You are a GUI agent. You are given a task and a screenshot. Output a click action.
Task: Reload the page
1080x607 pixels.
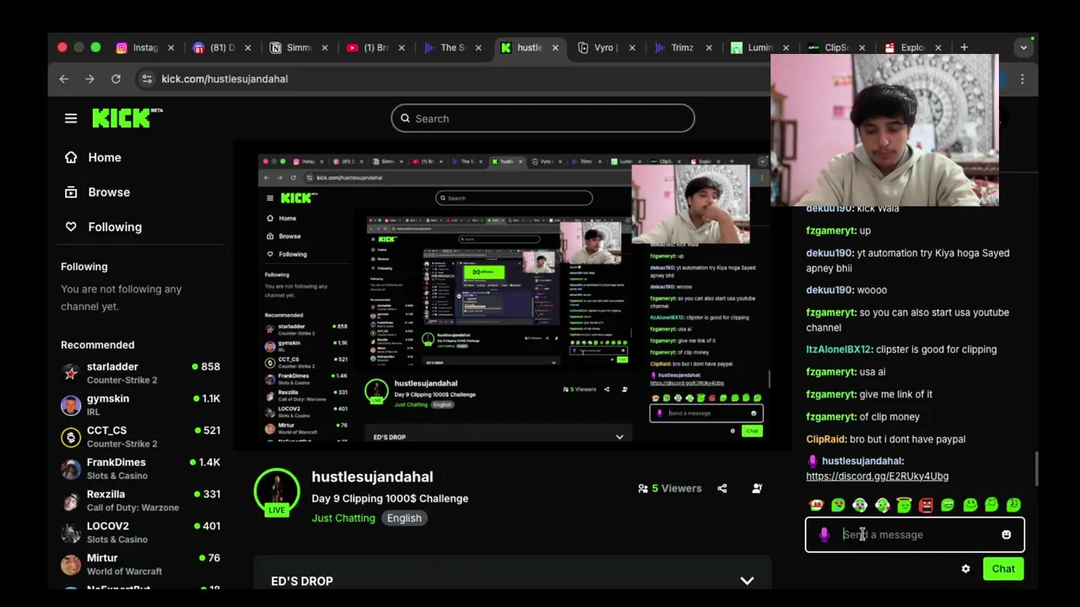[116, 79]
